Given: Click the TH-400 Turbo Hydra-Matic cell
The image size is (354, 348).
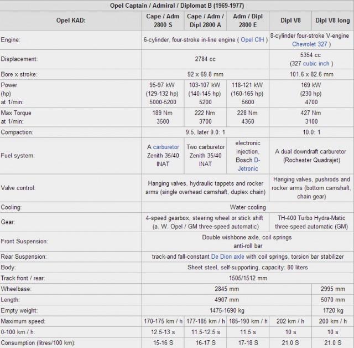Looking at the screenshot, I should coord(311,222).
